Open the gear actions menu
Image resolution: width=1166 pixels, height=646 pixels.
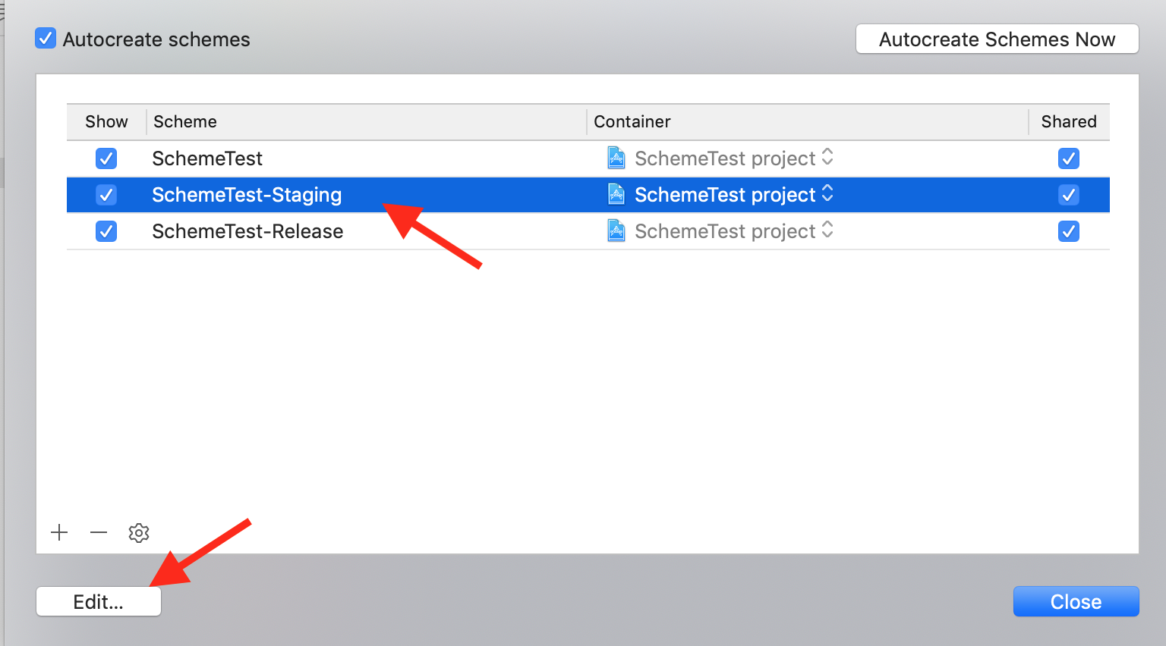pyautogui.click(x=139, y=533)
